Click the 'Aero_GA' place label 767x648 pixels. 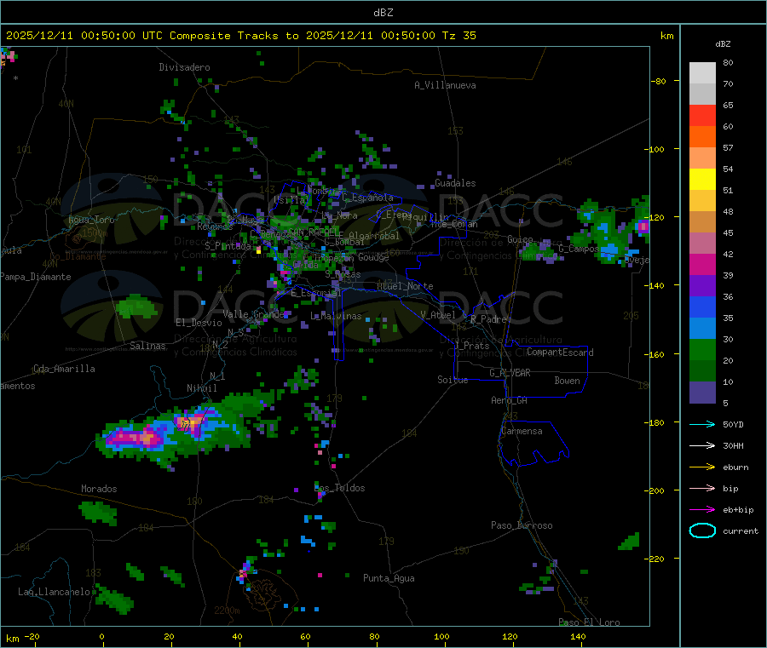[x=510, y=400]
